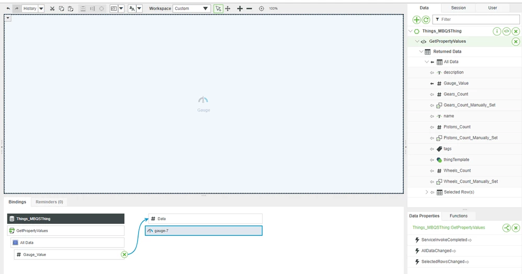This screenshot has width=522, height=274.
Task: Click the X icon beside Things_MBQSThing:GetPropertyValues
Action: pyautogui.click(x=516, y=228)
